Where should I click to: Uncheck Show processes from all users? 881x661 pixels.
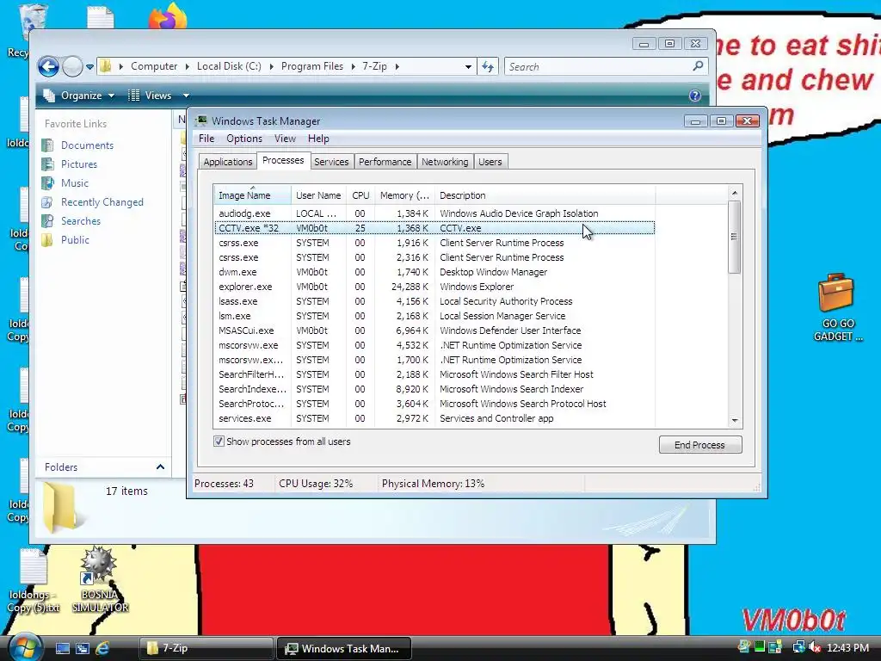[219, 442]
